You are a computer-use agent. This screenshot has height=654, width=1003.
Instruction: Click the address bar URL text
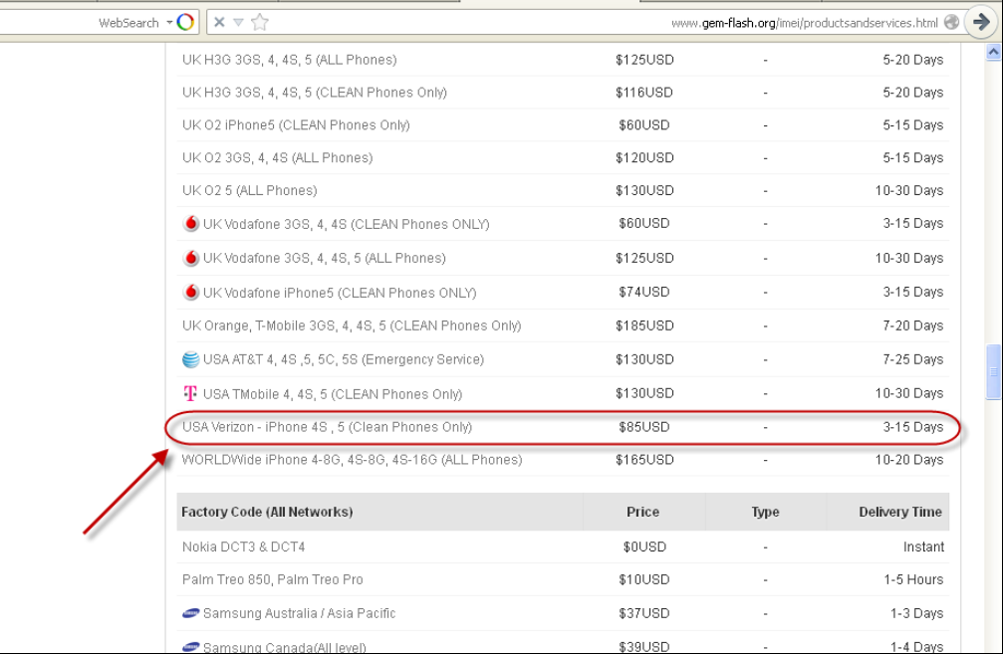(804, 23)
